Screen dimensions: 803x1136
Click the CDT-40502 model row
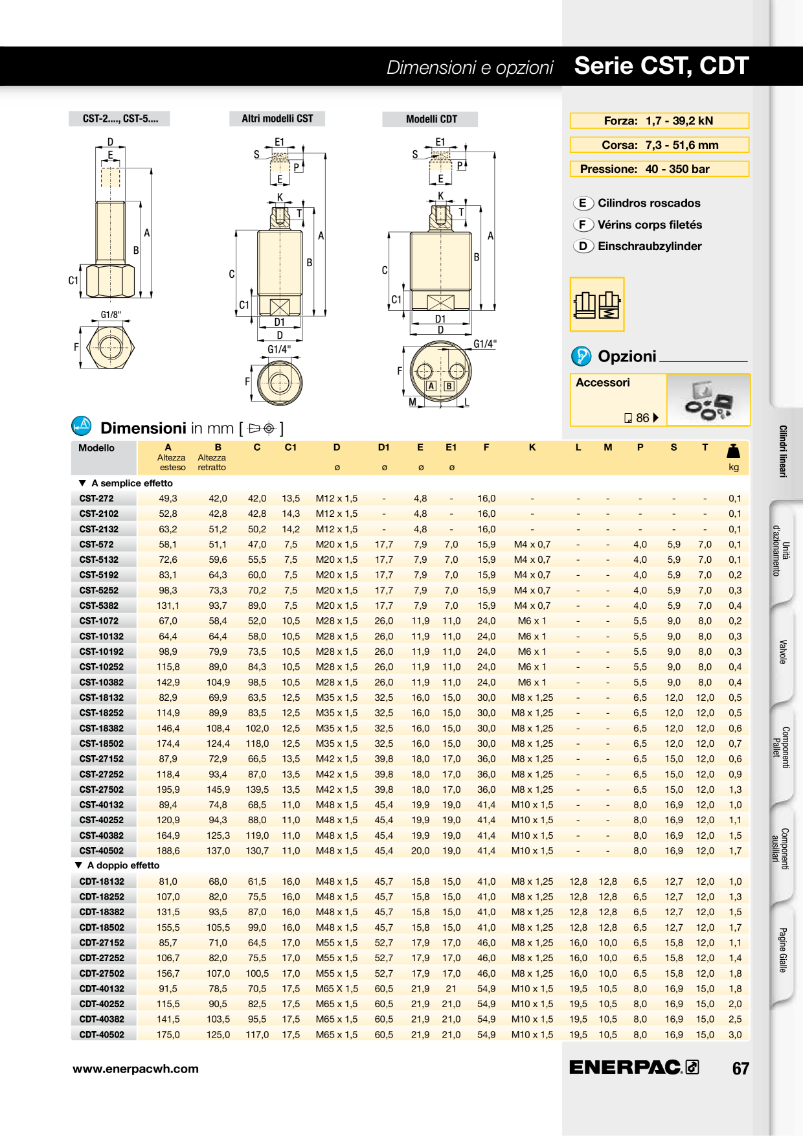click(x=410, y=1035)
